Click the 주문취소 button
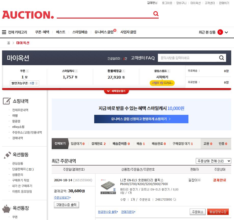 pos(197,212)
